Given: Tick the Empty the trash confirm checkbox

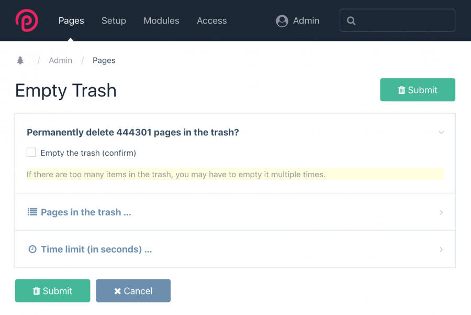Looking at the screenshot, I should click(x=31, y=153).
